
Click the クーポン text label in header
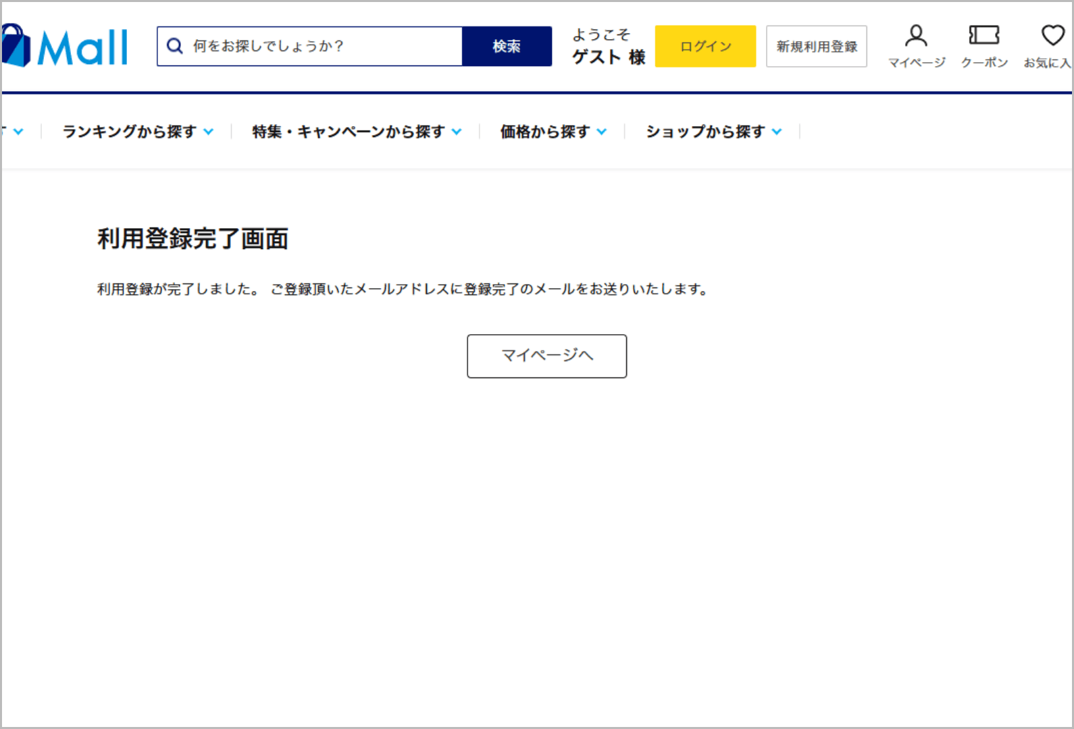[984, 63]
